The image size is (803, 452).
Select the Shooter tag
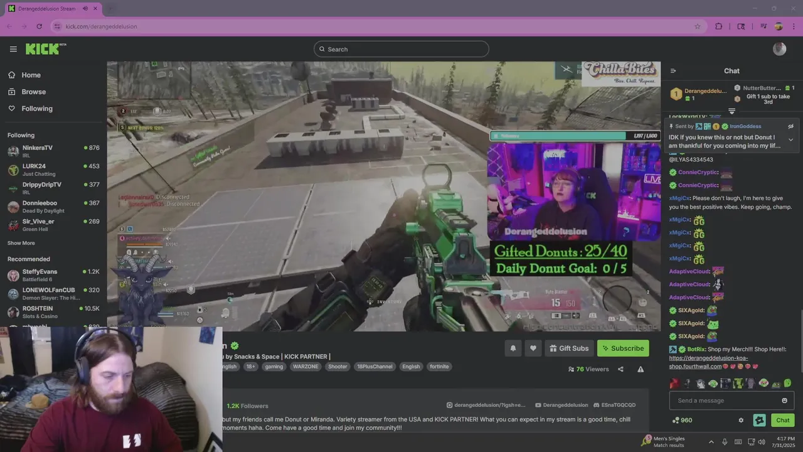click(x=338, y=367)
